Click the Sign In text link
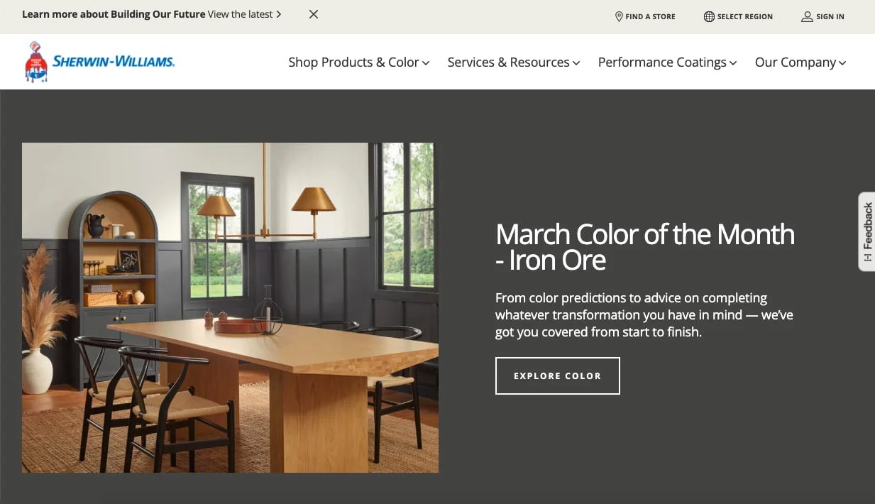This screenshot has height=504, width=875. [x=830, y=16]
